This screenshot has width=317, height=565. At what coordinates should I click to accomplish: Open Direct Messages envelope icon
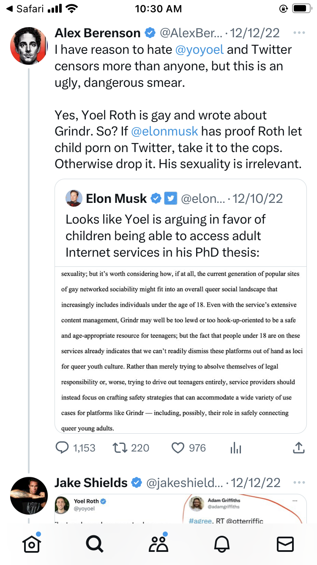tap(285, 544)
